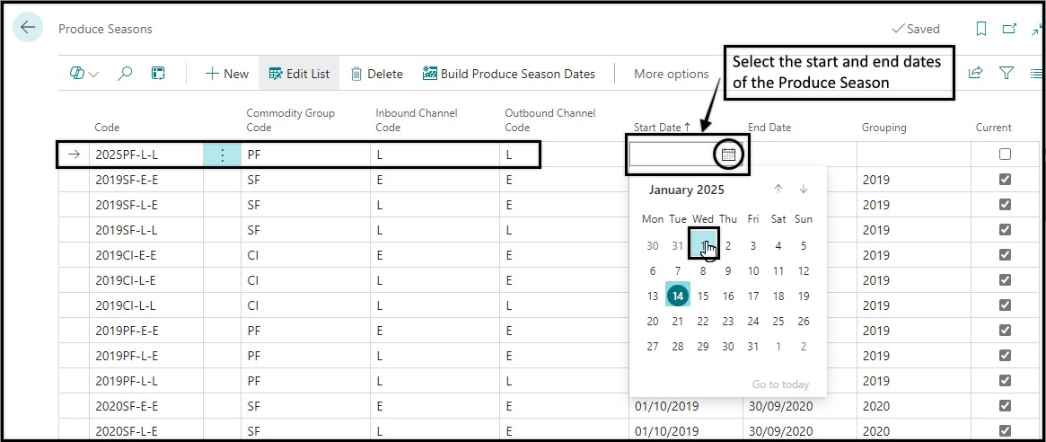1046x442 pixels.
Task: Uncheck Current checkbox for 2019SF-E-E
Action: (1006, 180)
